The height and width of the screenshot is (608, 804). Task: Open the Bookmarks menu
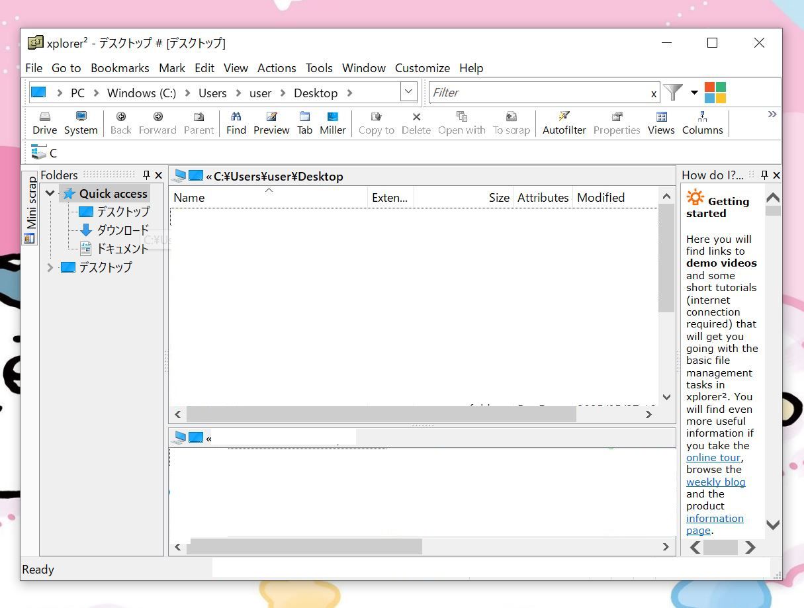(120, 68)
